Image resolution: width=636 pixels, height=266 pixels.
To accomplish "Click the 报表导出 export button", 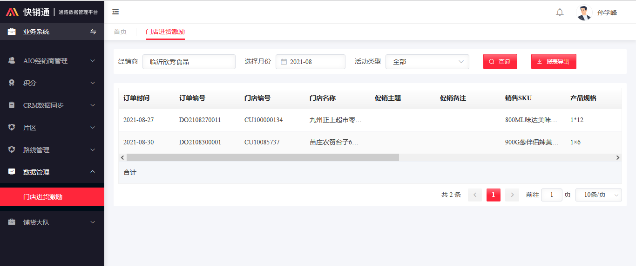I will coord(554,62).
